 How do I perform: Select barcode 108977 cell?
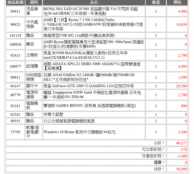pos(15,66)
